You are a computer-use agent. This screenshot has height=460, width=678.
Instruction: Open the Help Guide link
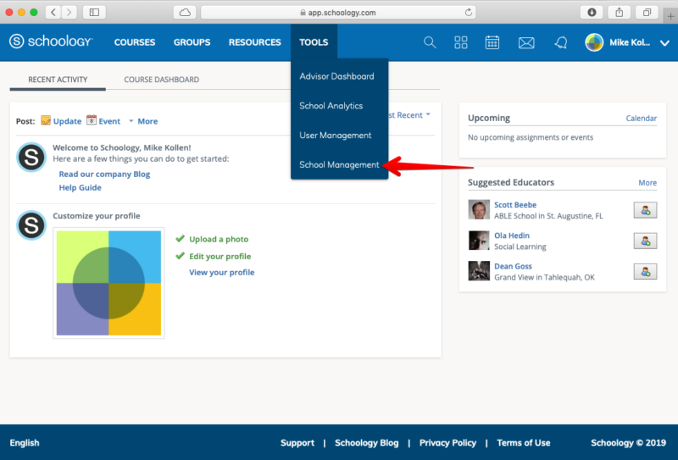[x=80, y=187]
